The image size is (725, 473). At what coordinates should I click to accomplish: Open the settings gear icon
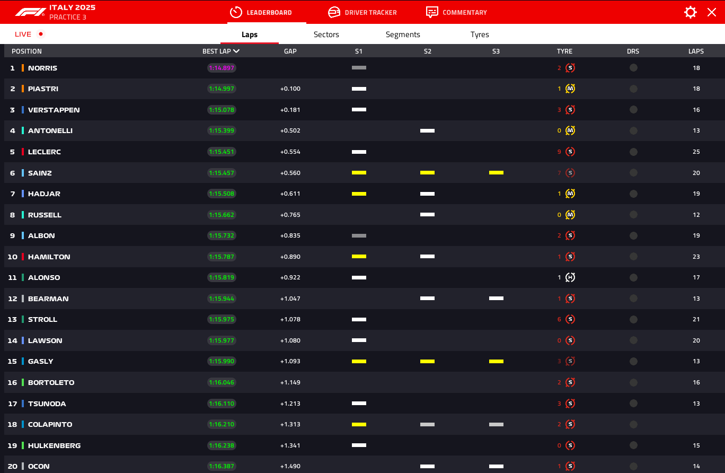691,12
